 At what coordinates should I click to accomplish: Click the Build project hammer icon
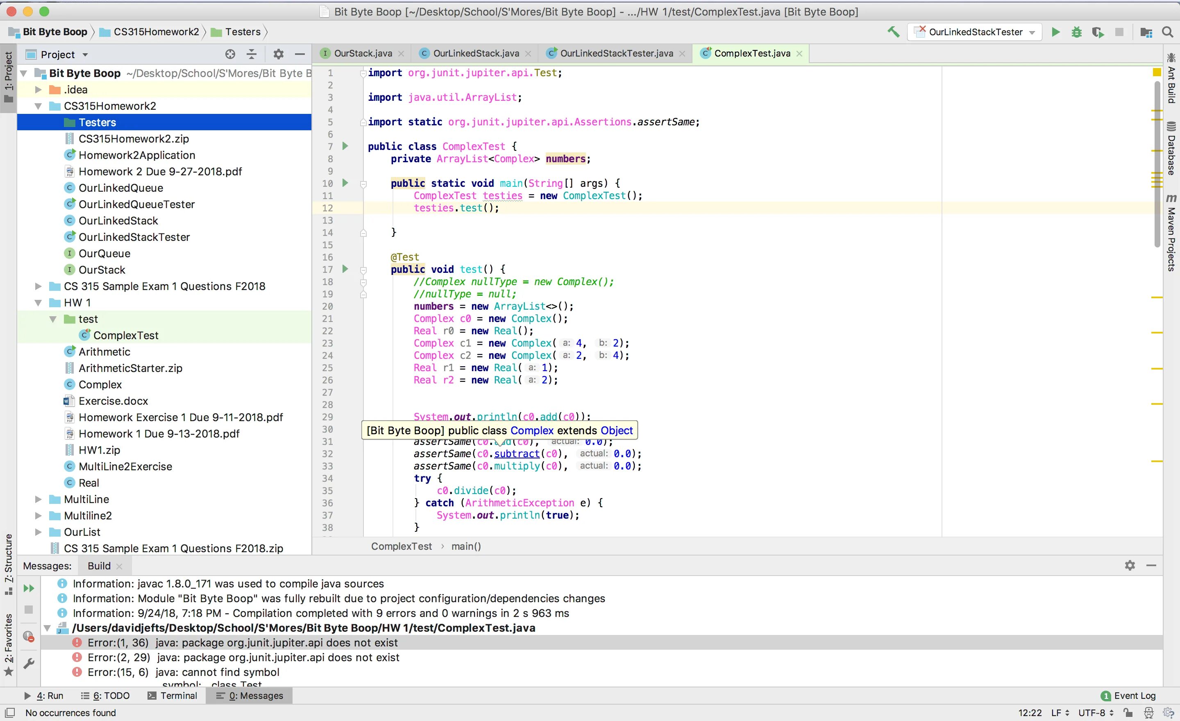pyautogui.click(x=893, y=32)
